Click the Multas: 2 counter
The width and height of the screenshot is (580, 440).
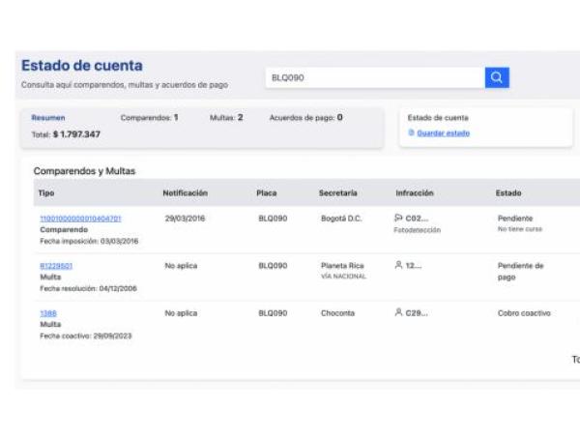pos(226,118)
